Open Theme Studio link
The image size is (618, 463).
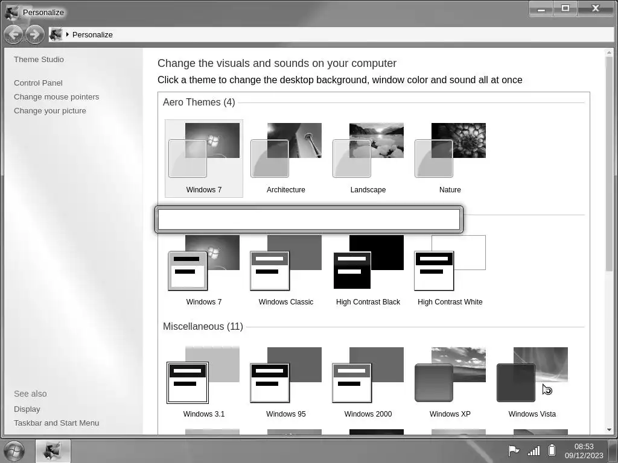[39, 60]
